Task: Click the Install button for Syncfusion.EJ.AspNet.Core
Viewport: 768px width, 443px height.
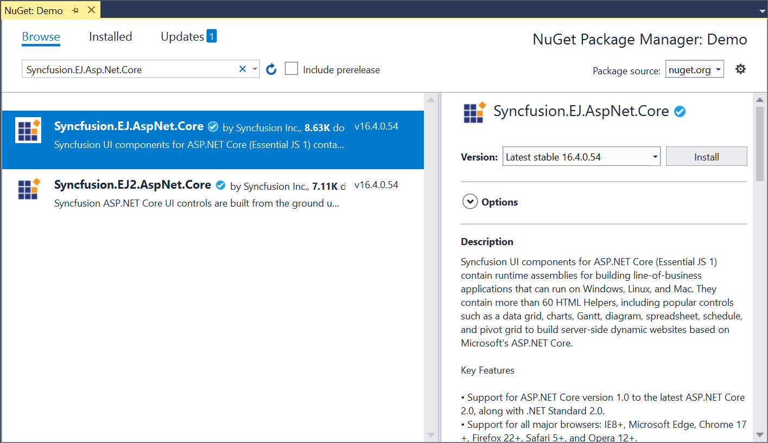Action: pos(706,157)
